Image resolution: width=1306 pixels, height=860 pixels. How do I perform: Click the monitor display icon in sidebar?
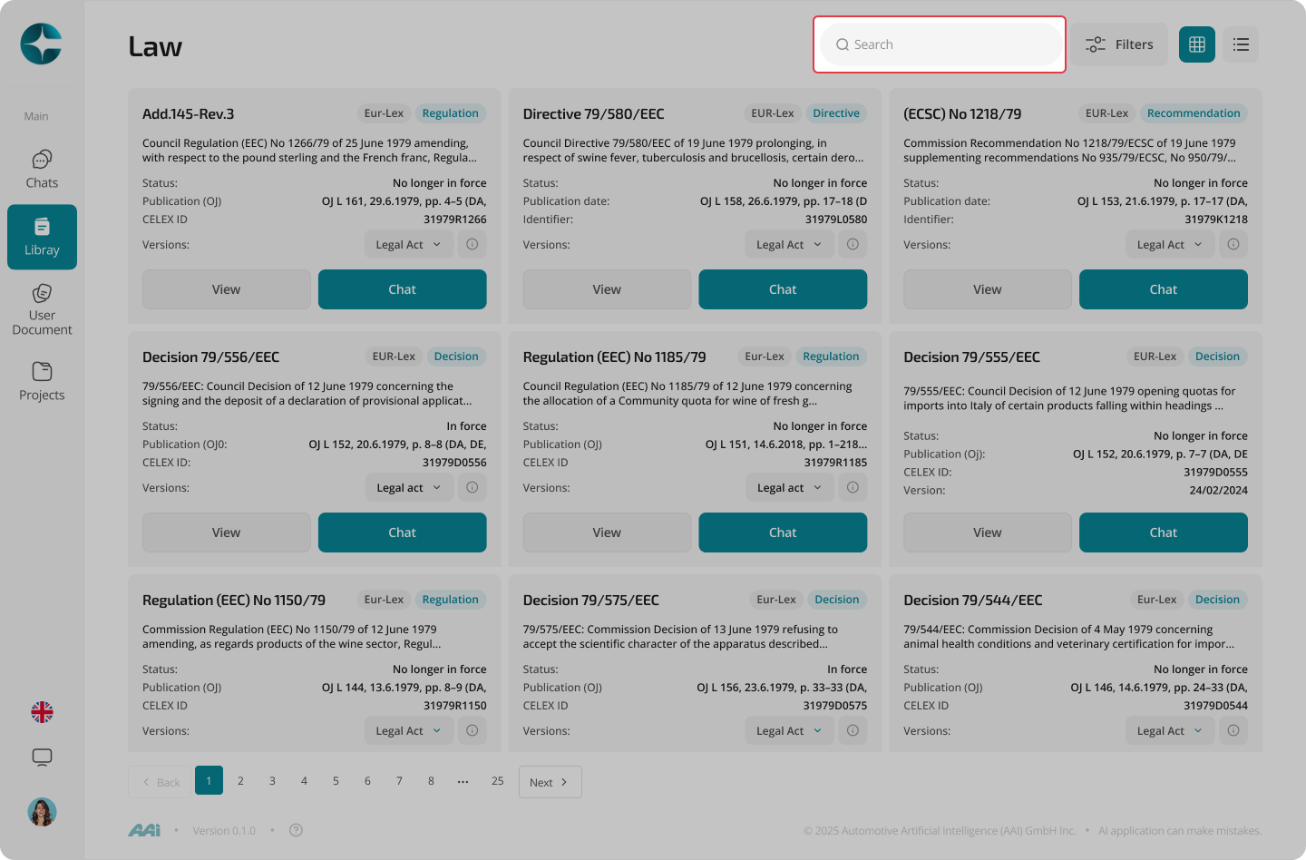coord(42,757)
